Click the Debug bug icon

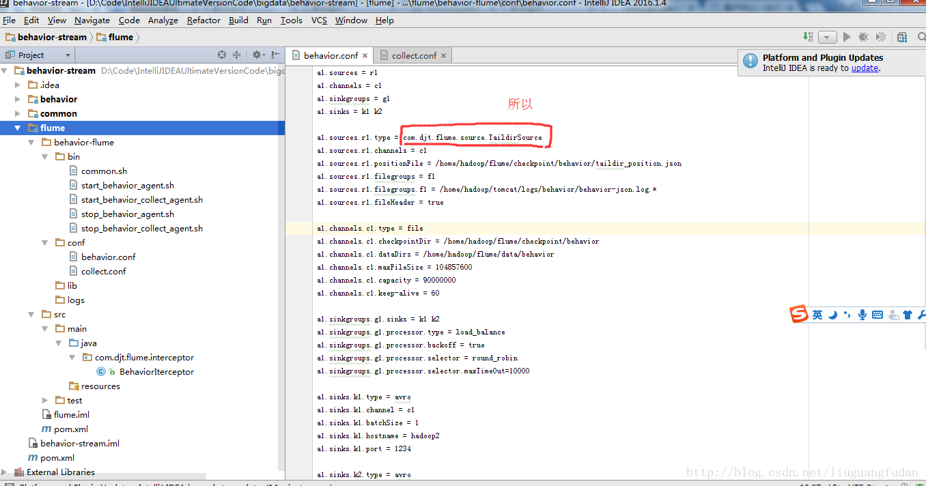(864, 37)
